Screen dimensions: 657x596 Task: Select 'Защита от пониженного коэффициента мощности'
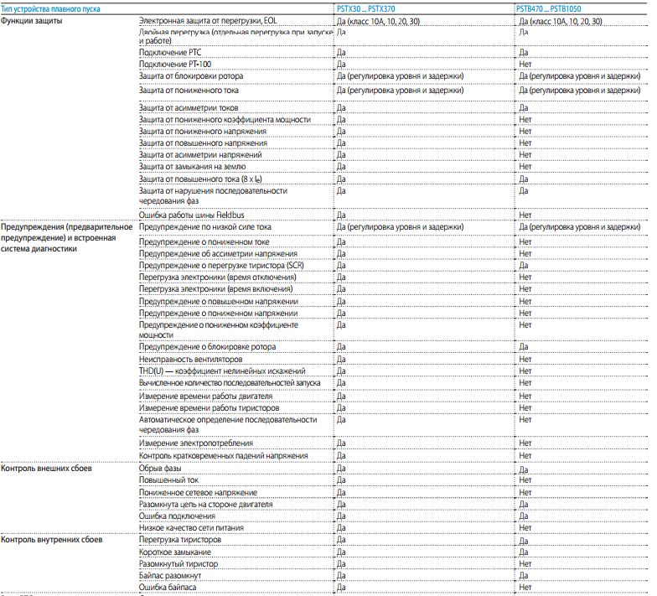(225, 119)
